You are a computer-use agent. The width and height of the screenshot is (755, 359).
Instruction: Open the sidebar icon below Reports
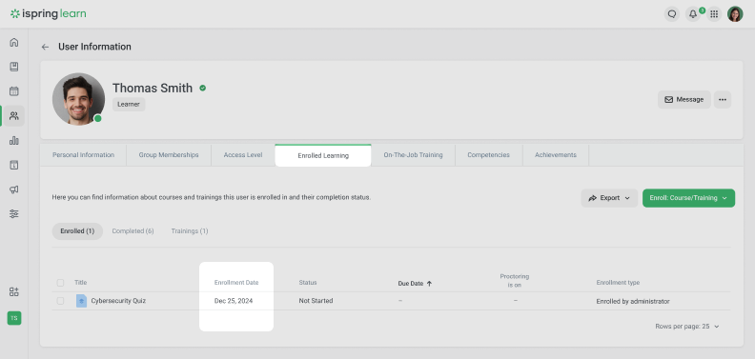(x=14, y=165)
